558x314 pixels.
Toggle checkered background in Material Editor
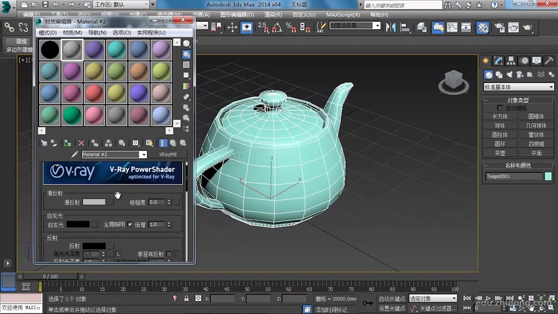(186, 65)
